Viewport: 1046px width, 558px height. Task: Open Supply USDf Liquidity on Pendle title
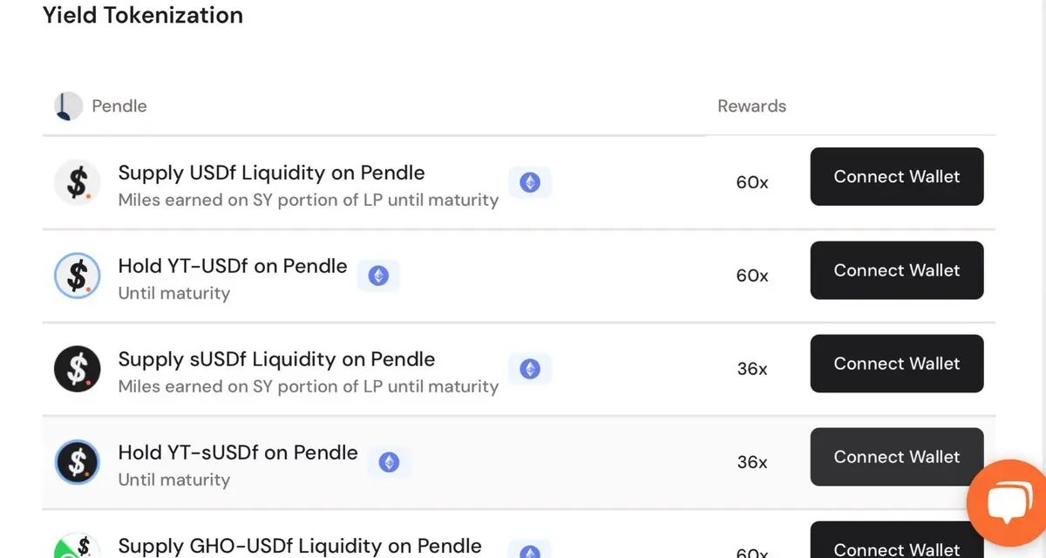(272, 173)
